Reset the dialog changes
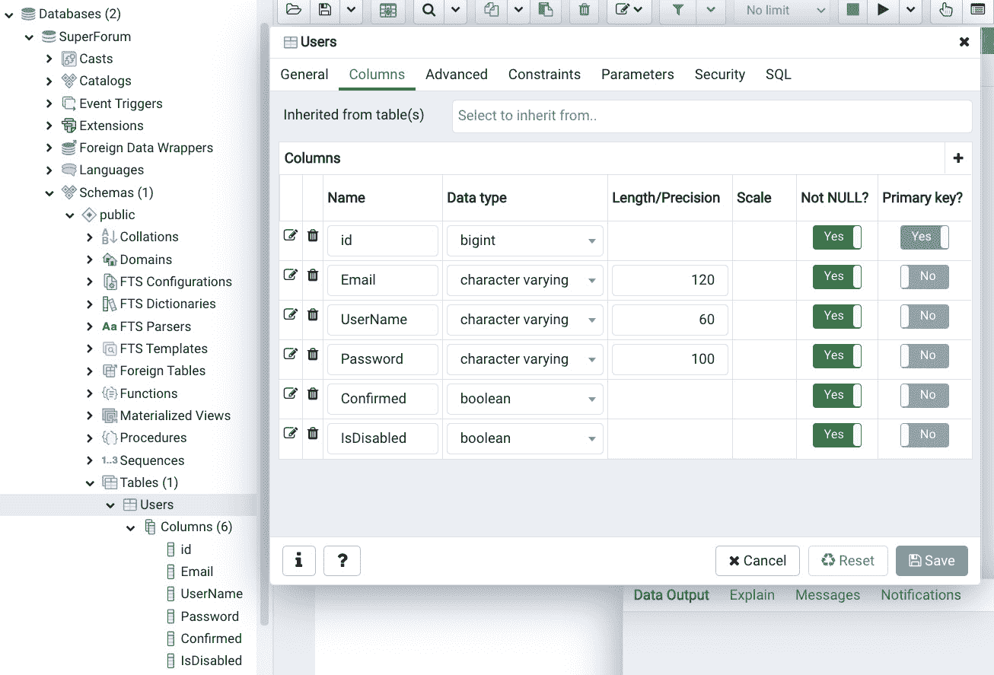Viewport: 994px width, 675px height. (847, 561)
